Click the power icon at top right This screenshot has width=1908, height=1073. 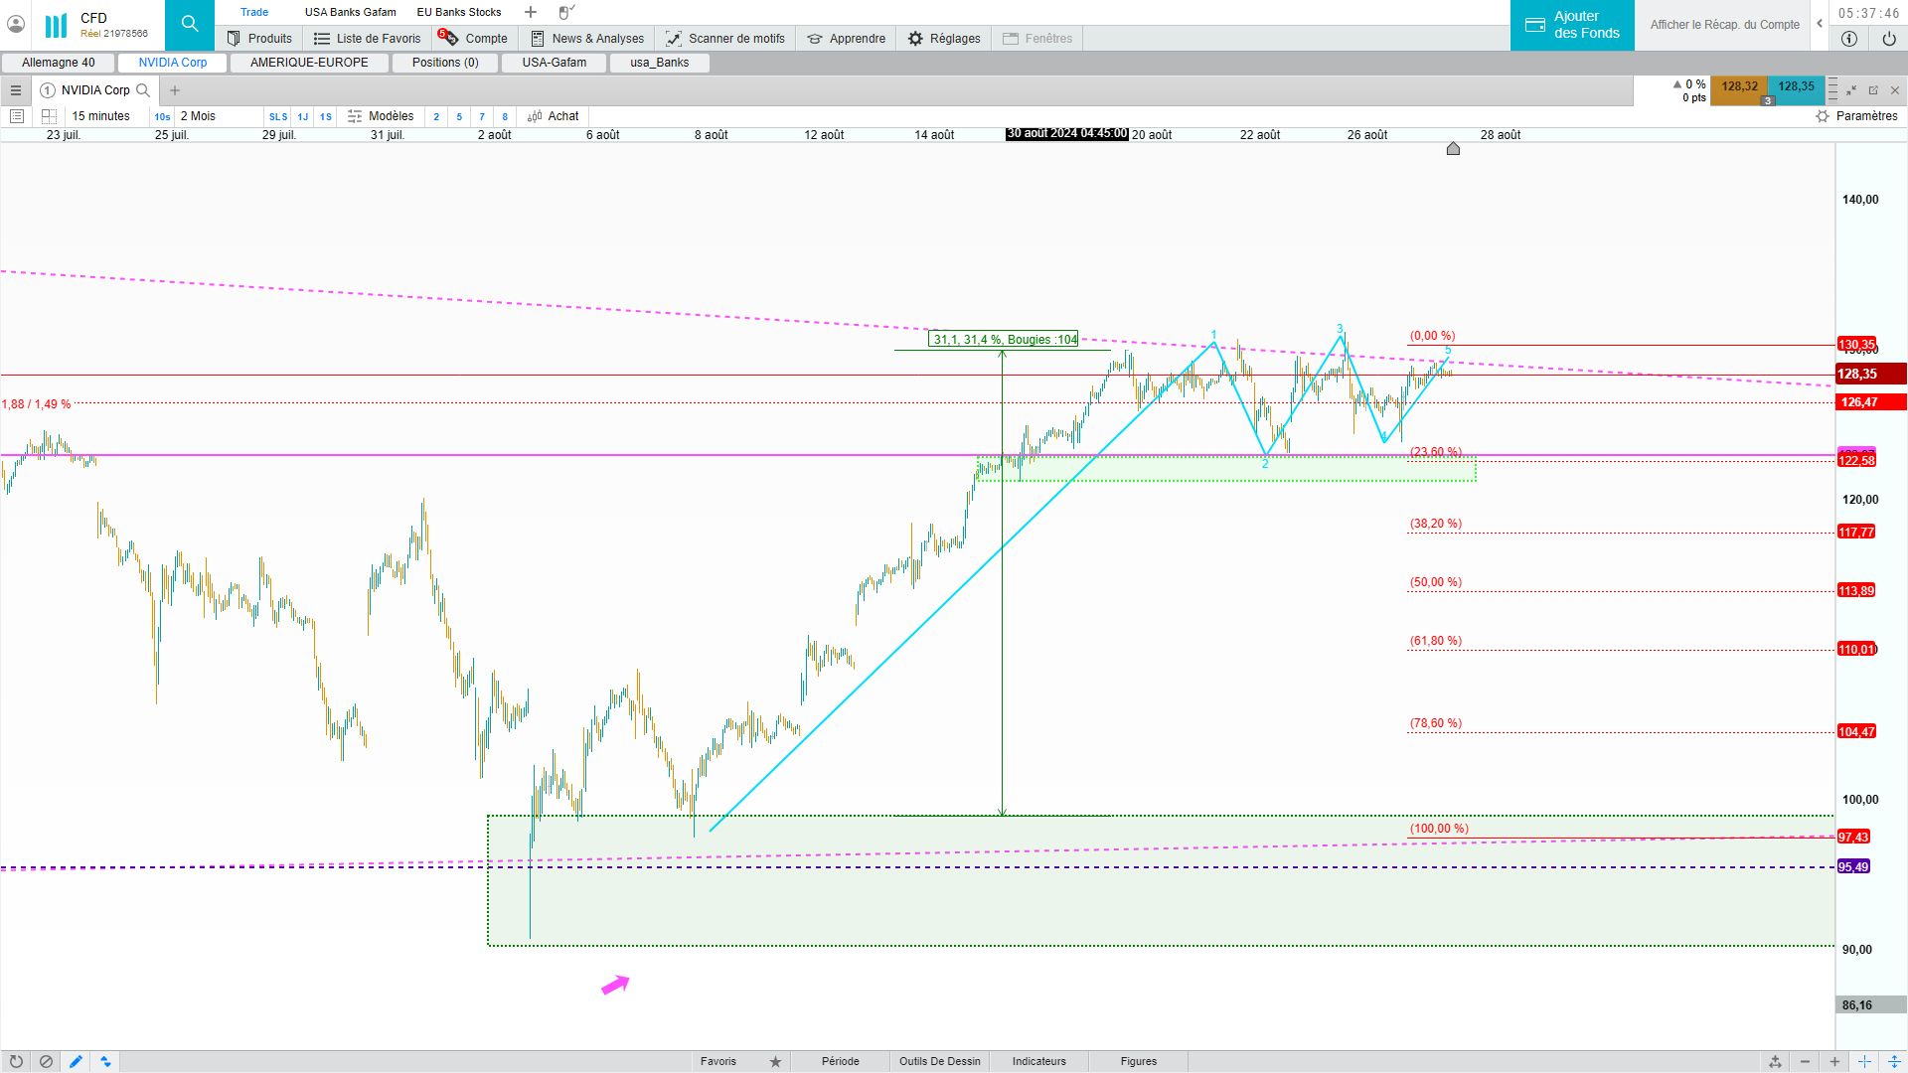pos(1888,39)
